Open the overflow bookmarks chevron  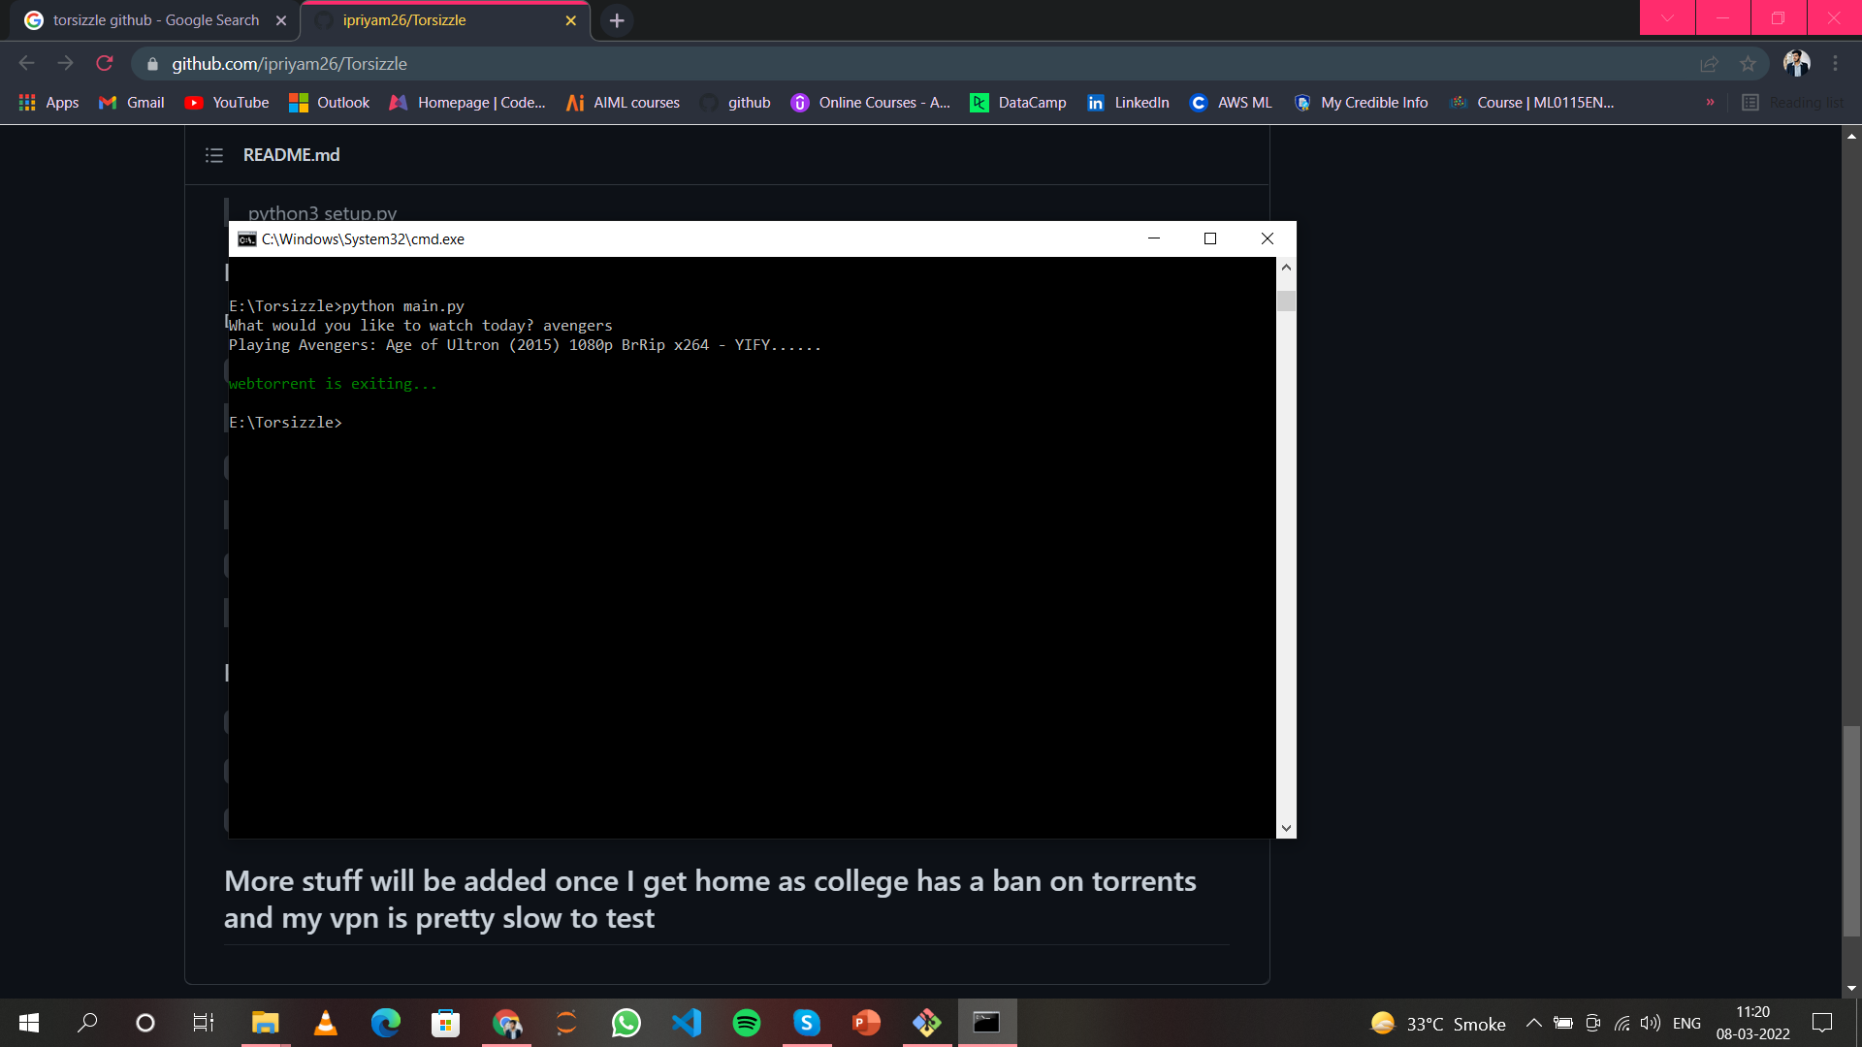click(1711, 102)
